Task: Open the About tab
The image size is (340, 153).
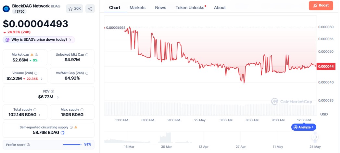Action: 220,7
